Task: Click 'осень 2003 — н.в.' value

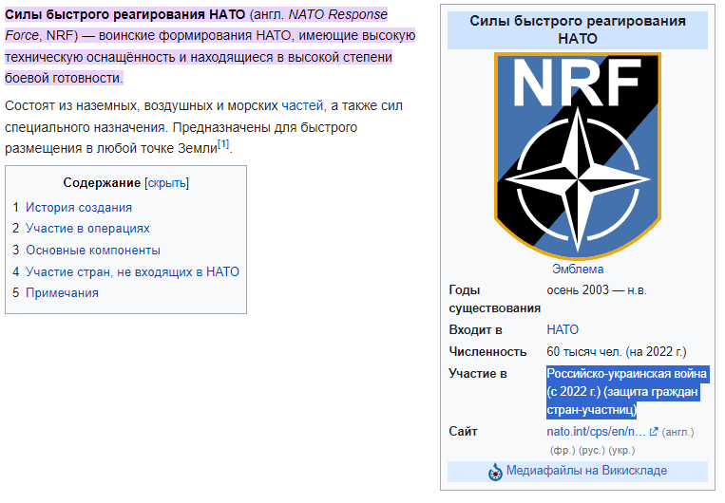Action: click(597, 290)
